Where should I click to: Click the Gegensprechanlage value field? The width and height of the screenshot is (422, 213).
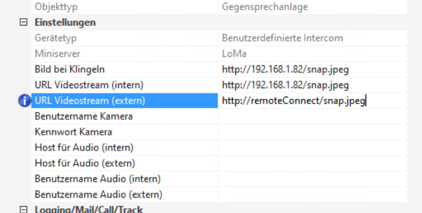click(264, 7)
